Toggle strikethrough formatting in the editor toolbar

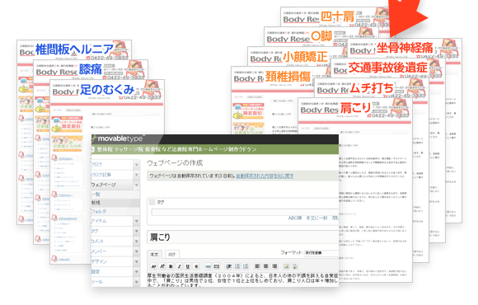(196, 266)
